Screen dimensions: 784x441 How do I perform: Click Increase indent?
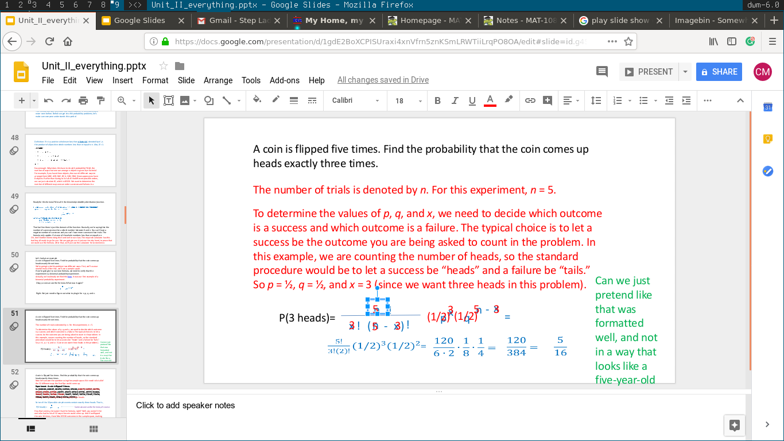(x=686, y=100)
